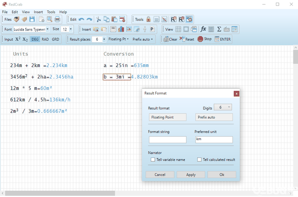The height and width of the screenshot is (197, 298).
Task: Click the Undo arrow icon
Action: tap(82, 20)
